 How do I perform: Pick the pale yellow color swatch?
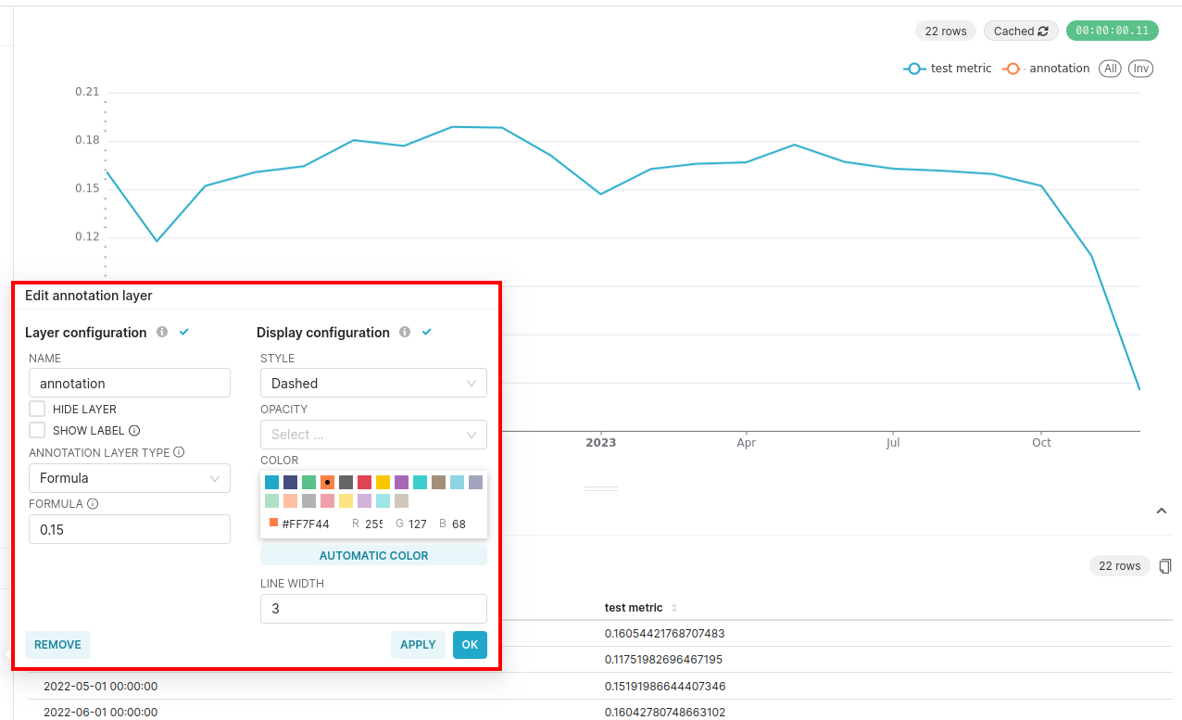[346, 500]
